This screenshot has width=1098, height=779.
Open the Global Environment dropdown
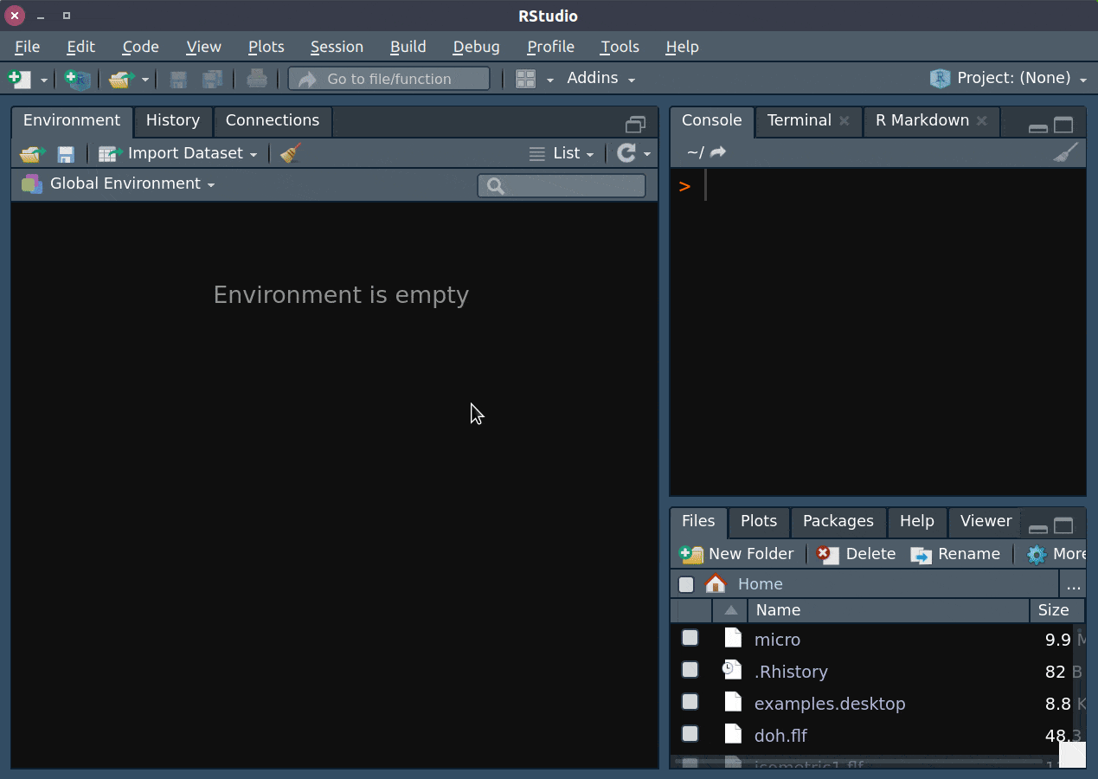point(132,183)
